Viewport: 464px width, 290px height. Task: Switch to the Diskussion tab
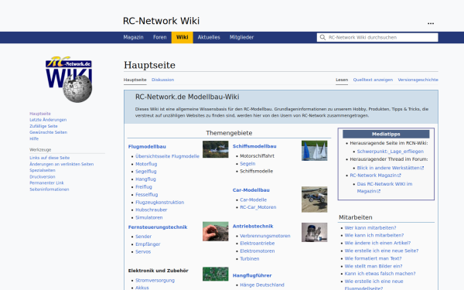point(162,80)
